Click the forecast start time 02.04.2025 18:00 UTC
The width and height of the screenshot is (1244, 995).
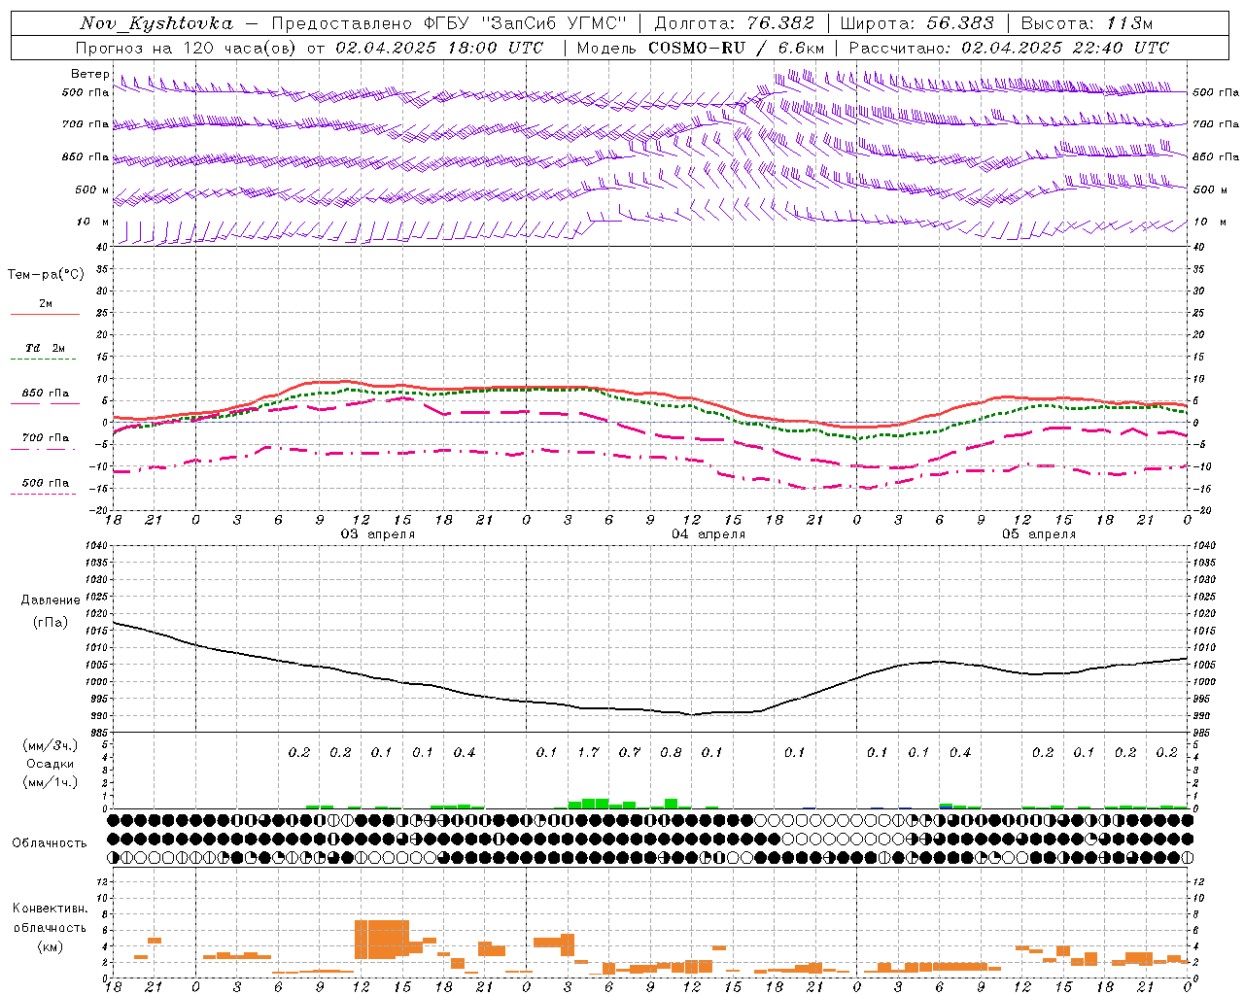[439, 48]
